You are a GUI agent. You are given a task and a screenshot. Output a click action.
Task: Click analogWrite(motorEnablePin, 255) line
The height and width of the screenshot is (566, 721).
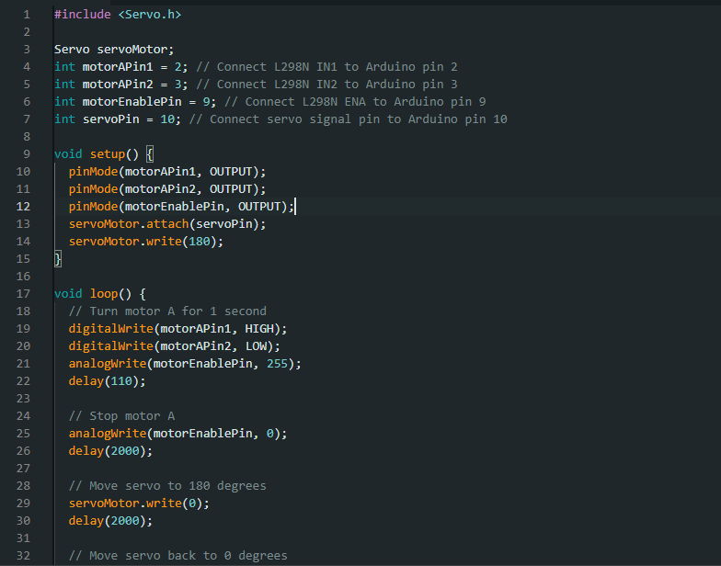185,364
